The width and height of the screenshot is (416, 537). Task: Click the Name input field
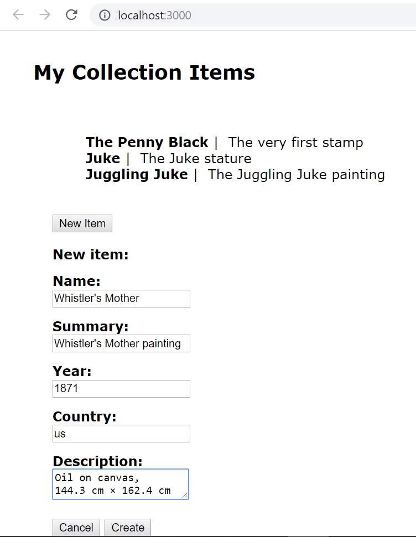[121, 299]
